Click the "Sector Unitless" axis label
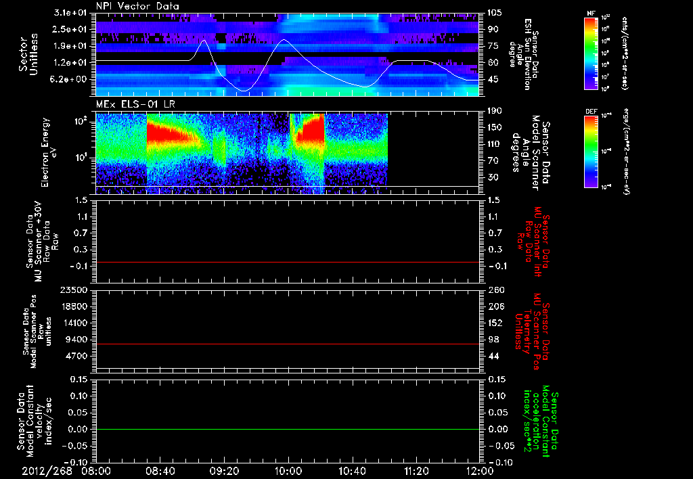 [28, 54]
